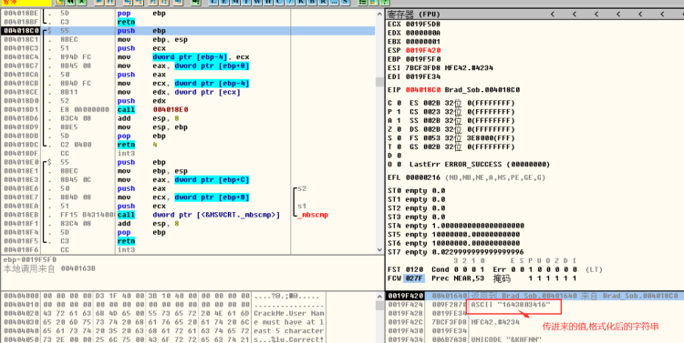Click the disassembly scrollbar up arrow

point(379,14)
